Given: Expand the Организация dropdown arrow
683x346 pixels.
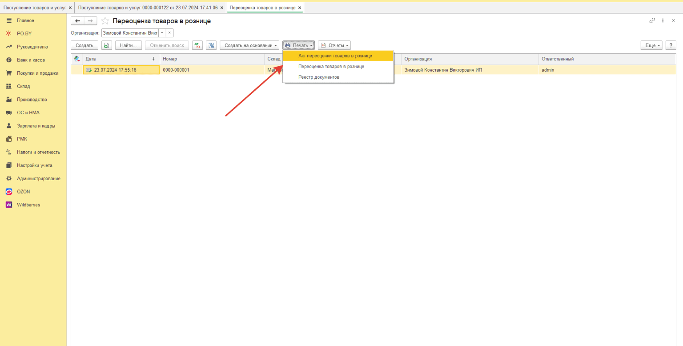Looking at the screenshot, I should [x=162, y=33].
